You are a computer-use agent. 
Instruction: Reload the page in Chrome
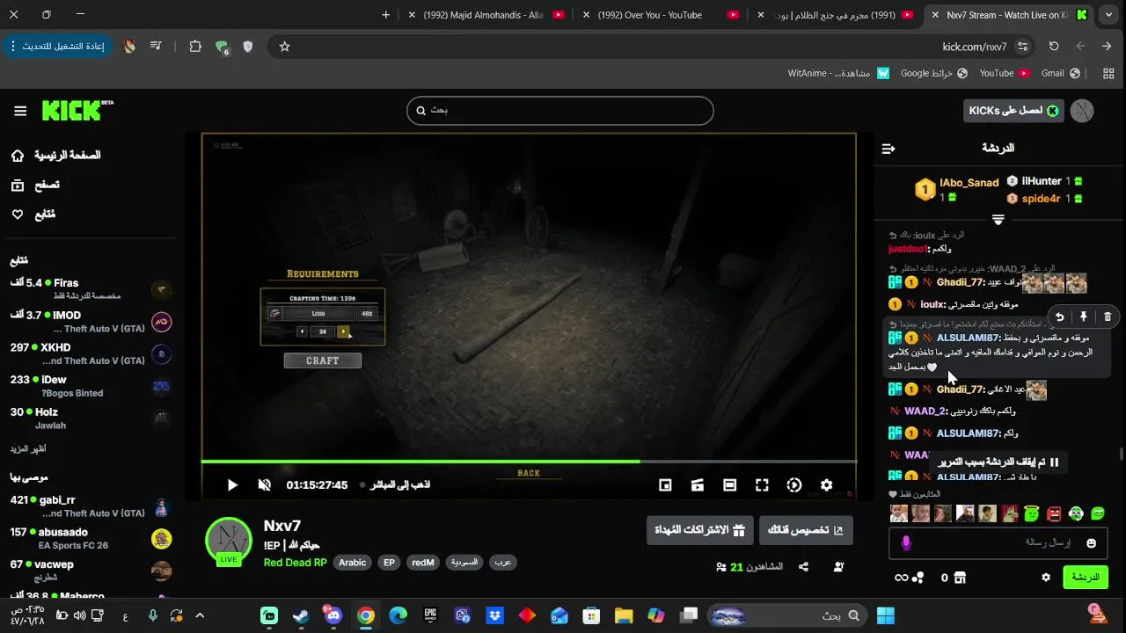pos(1054,47)
